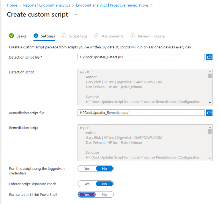Click the Basics green checkmark step icon
The width and height of the screenshot is (219, 204).
(x=11, y=36)
